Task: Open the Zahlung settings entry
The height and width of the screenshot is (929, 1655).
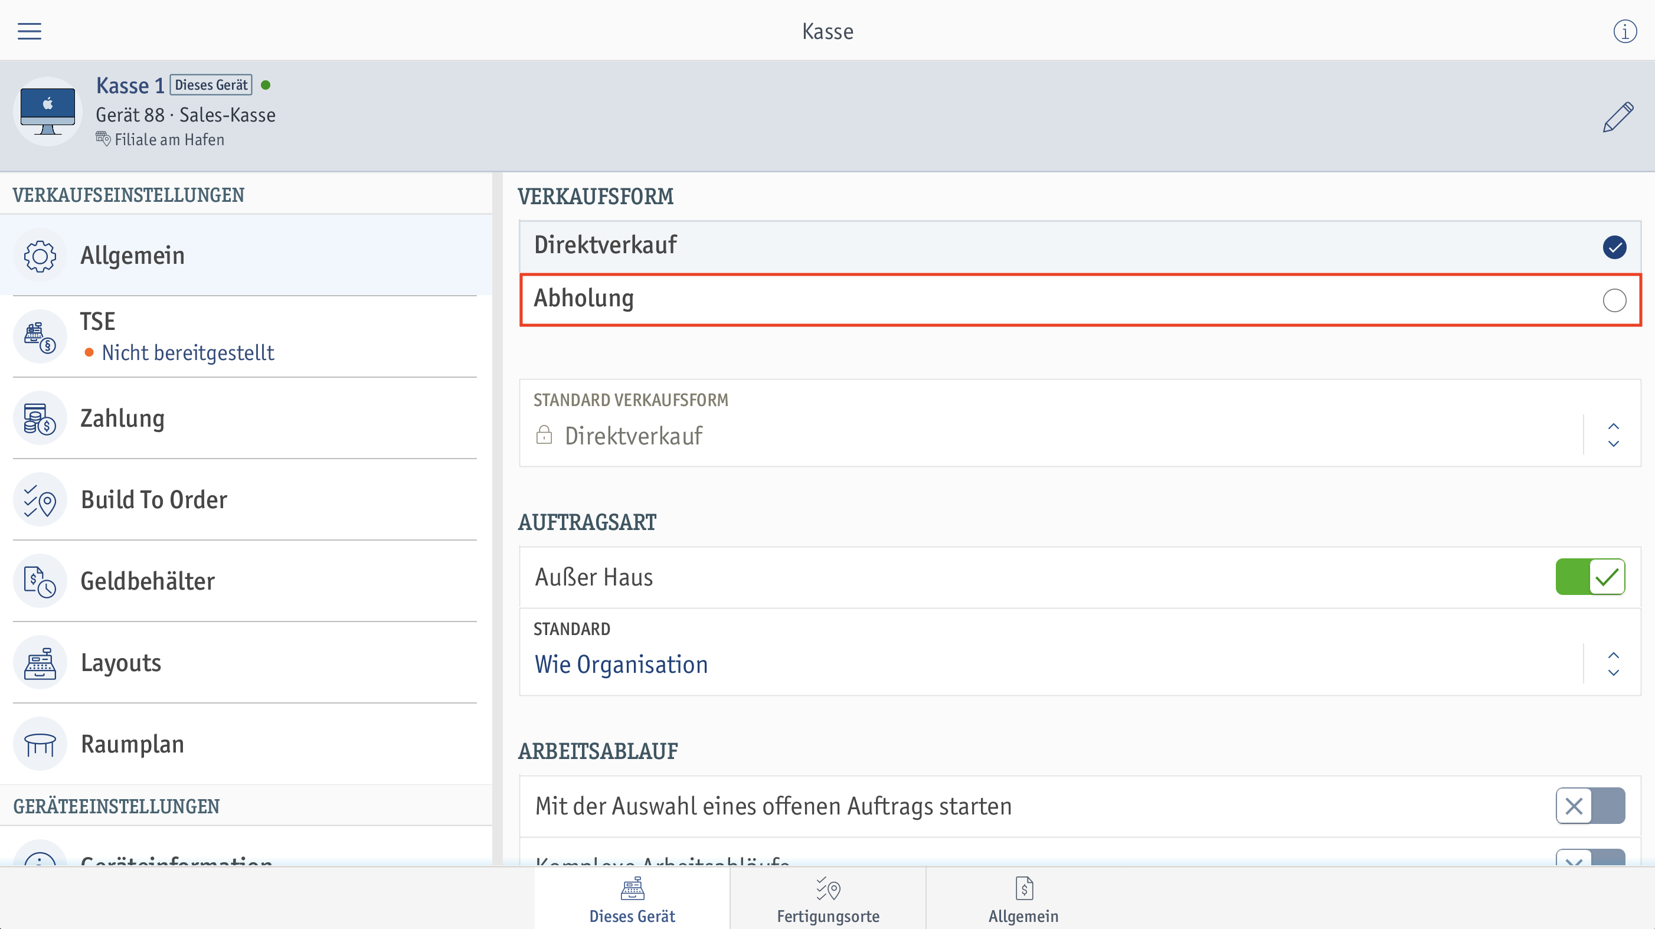Action: pyautogui.click(x=246, y=418)
